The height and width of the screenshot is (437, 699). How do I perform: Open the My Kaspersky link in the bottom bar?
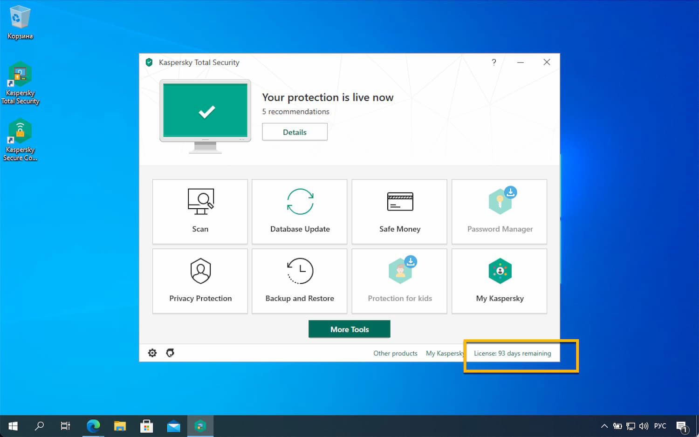click(445, 353)
